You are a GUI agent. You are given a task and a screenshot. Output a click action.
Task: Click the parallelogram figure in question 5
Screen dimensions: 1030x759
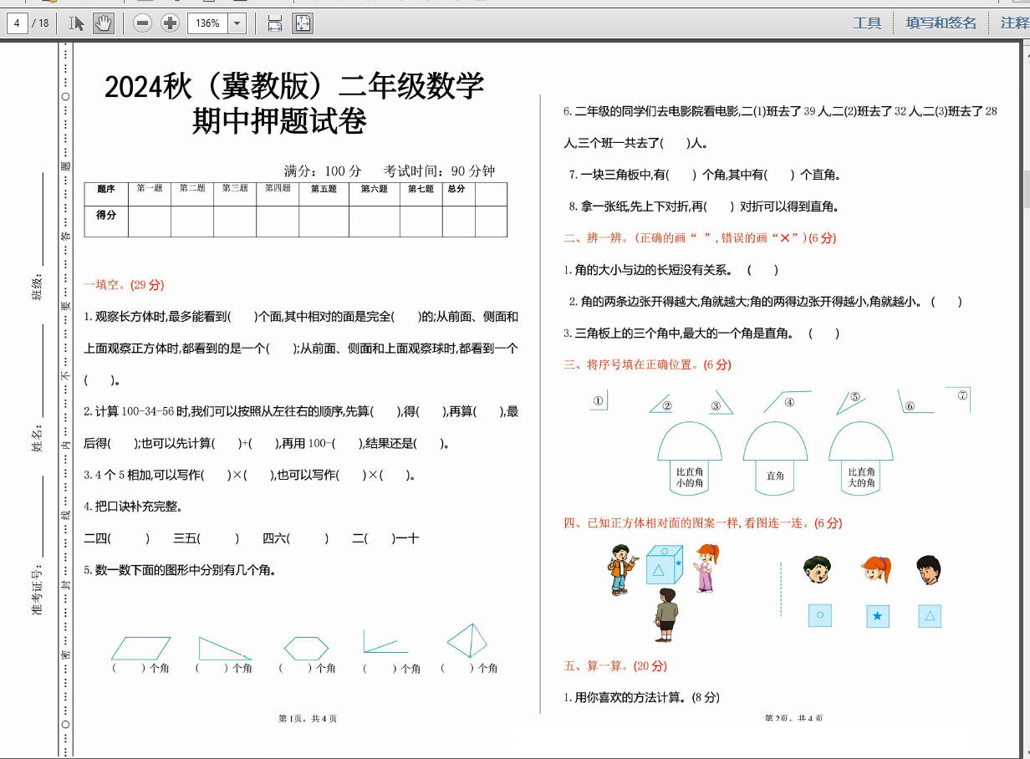click(140, 649)
